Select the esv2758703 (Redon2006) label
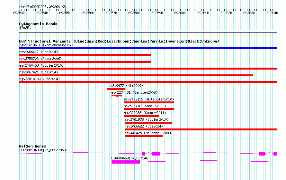 40,59
